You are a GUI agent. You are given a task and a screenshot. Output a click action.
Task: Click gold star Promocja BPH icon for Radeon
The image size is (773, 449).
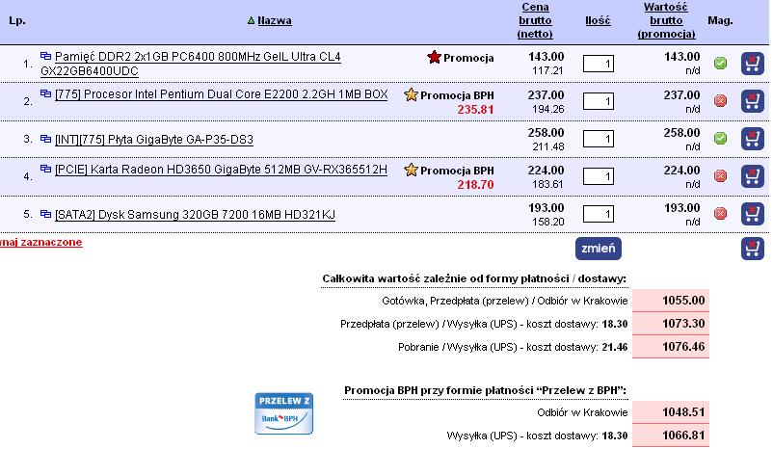[411, 170]
